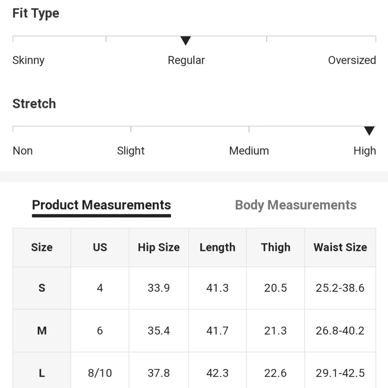Click the Oversized fit label

point(352,60)
